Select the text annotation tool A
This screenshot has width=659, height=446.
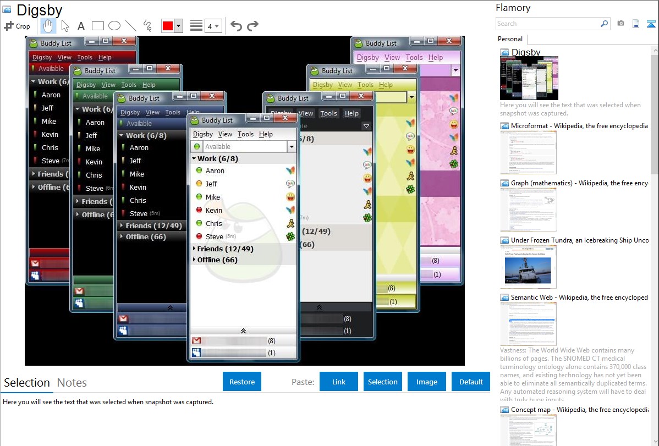[81, 26]
